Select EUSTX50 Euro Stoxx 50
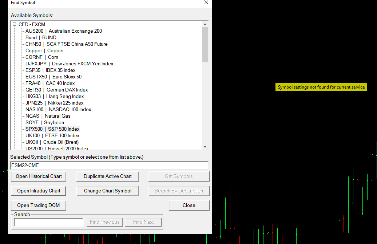This screenshot has height=244, width=377. (x=53, y=77)
